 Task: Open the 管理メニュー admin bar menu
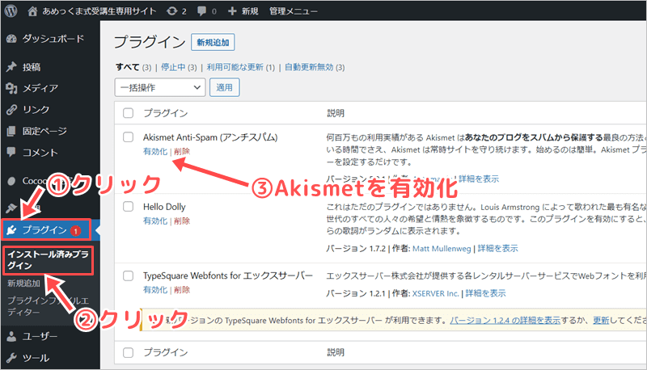coord(294,12)
